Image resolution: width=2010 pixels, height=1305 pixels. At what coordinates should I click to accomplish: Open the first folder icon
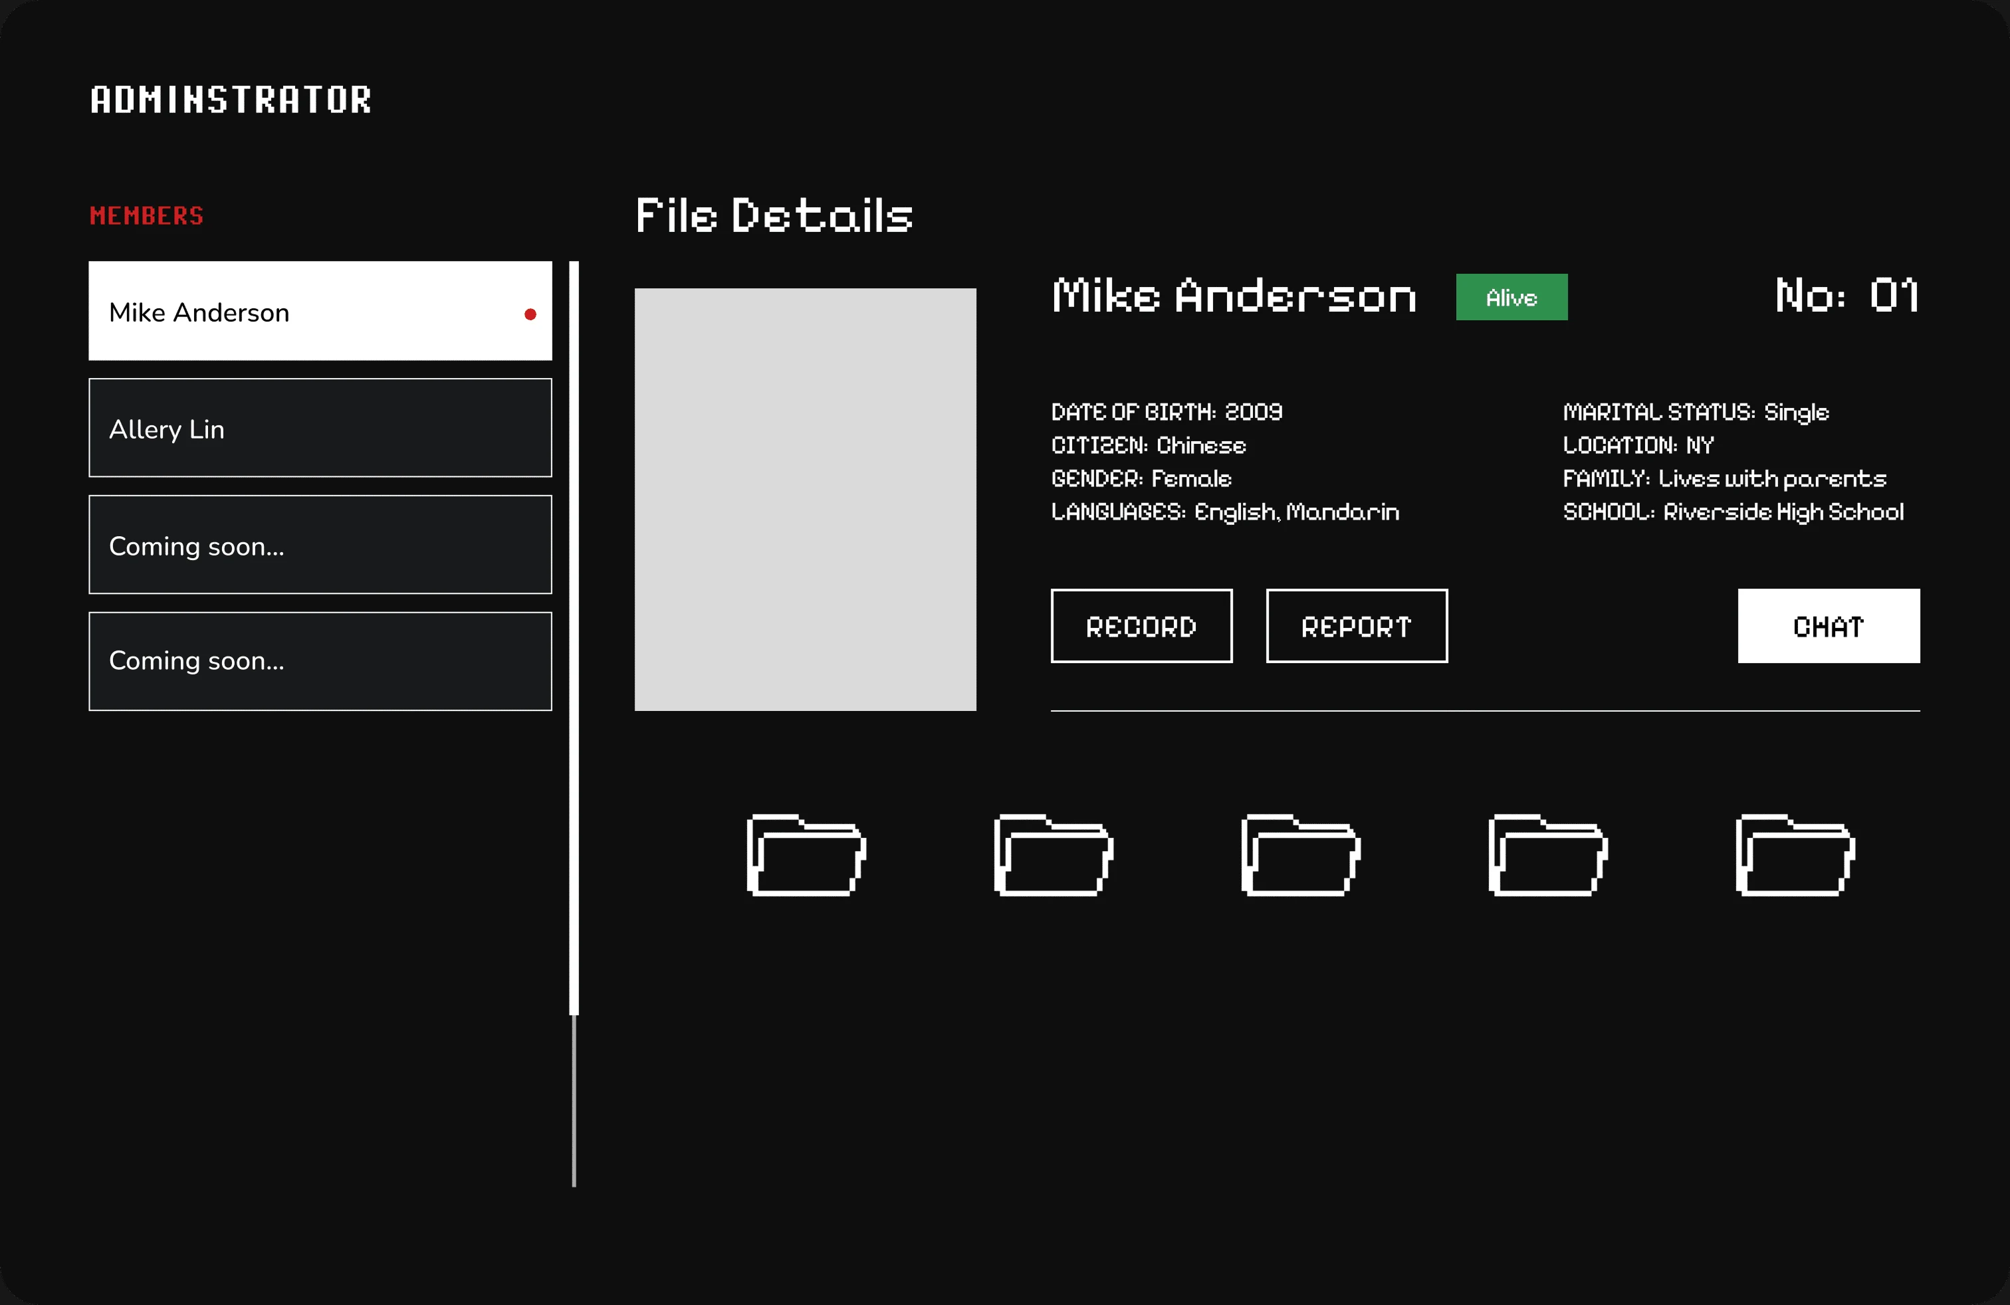click(x=806, y=854)
